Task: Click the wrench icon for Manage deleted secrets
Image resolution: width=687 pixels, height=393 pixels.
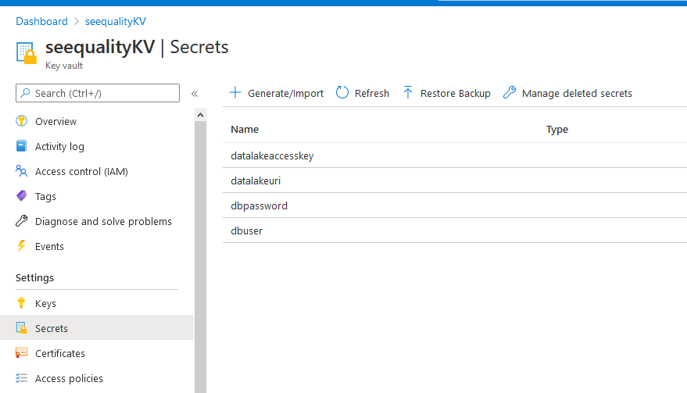Action: (x=510, y=92)
